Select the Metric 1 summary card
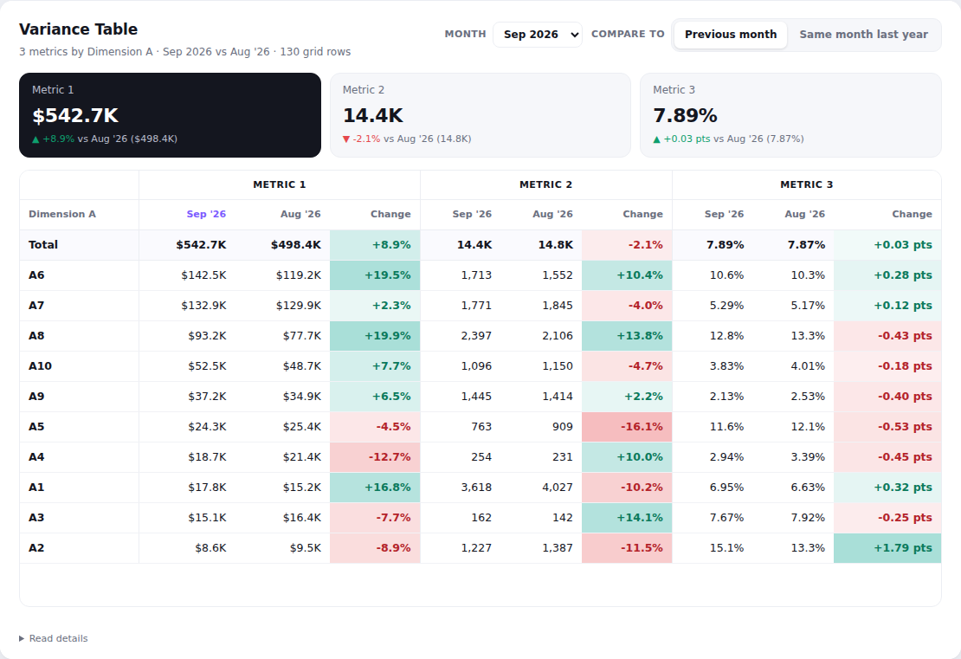This screenshot has height=659, width=961. (x=170, y=115)
